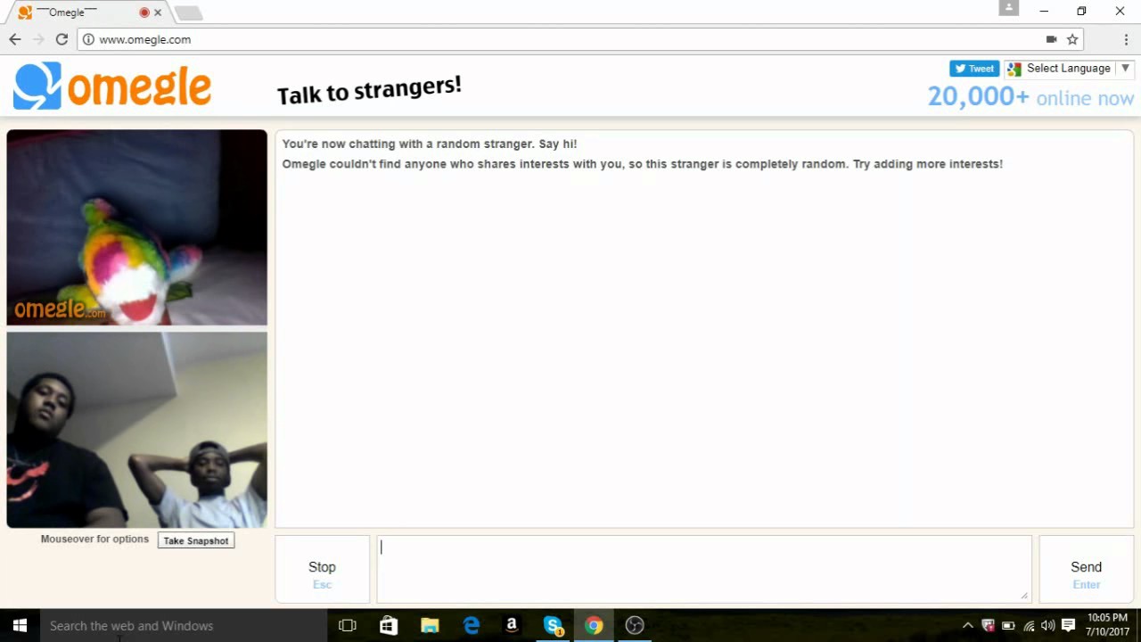1141x642 pixels.
Task: Click the 'Talk to strangers!' tagline
Action: pos(369,89)
